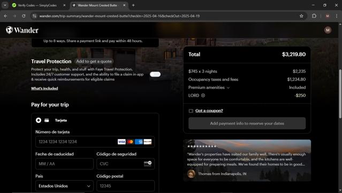Click the page vertical scrollbar thumb
Screen dimensions: 342x193
point(340,94)
